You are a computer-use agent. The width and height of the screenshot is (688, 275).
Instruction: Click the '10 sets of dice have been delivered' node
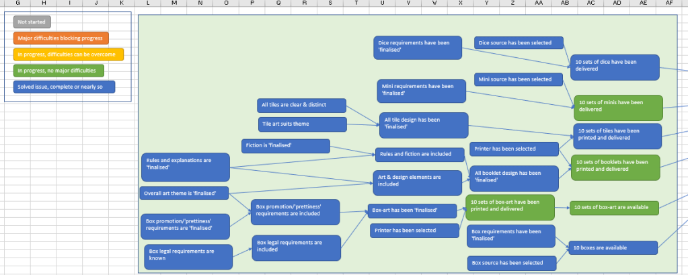[x=615, y=67]
